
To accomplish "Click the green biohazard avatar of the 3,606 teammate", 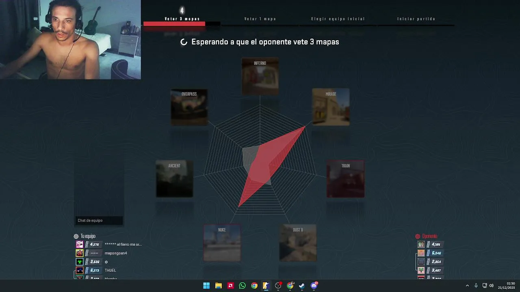I will 80,262.
